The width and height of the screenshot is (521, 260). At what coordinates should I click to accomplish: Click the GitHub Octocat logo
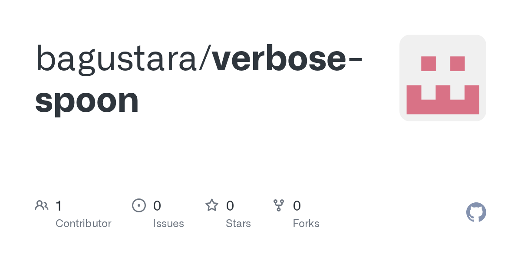coord(476,212)
